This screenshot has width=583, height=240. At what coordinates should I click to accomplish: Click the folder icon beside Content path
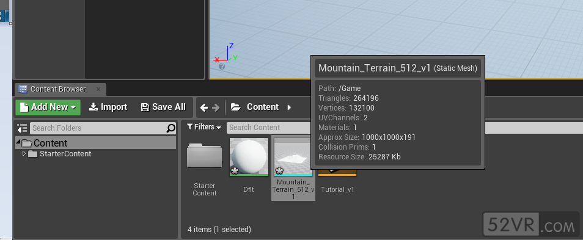[236, 107]
